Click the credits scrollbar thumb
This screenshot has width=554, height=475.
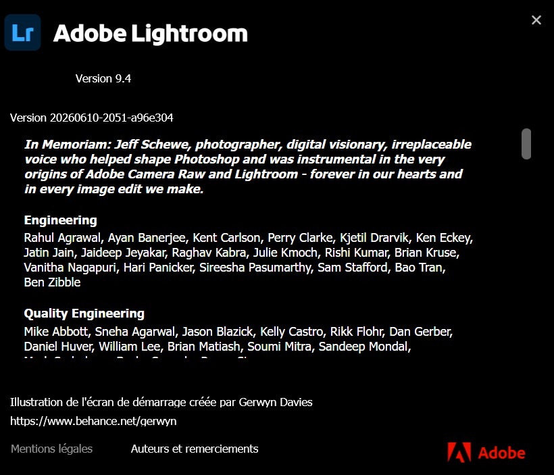526,144
